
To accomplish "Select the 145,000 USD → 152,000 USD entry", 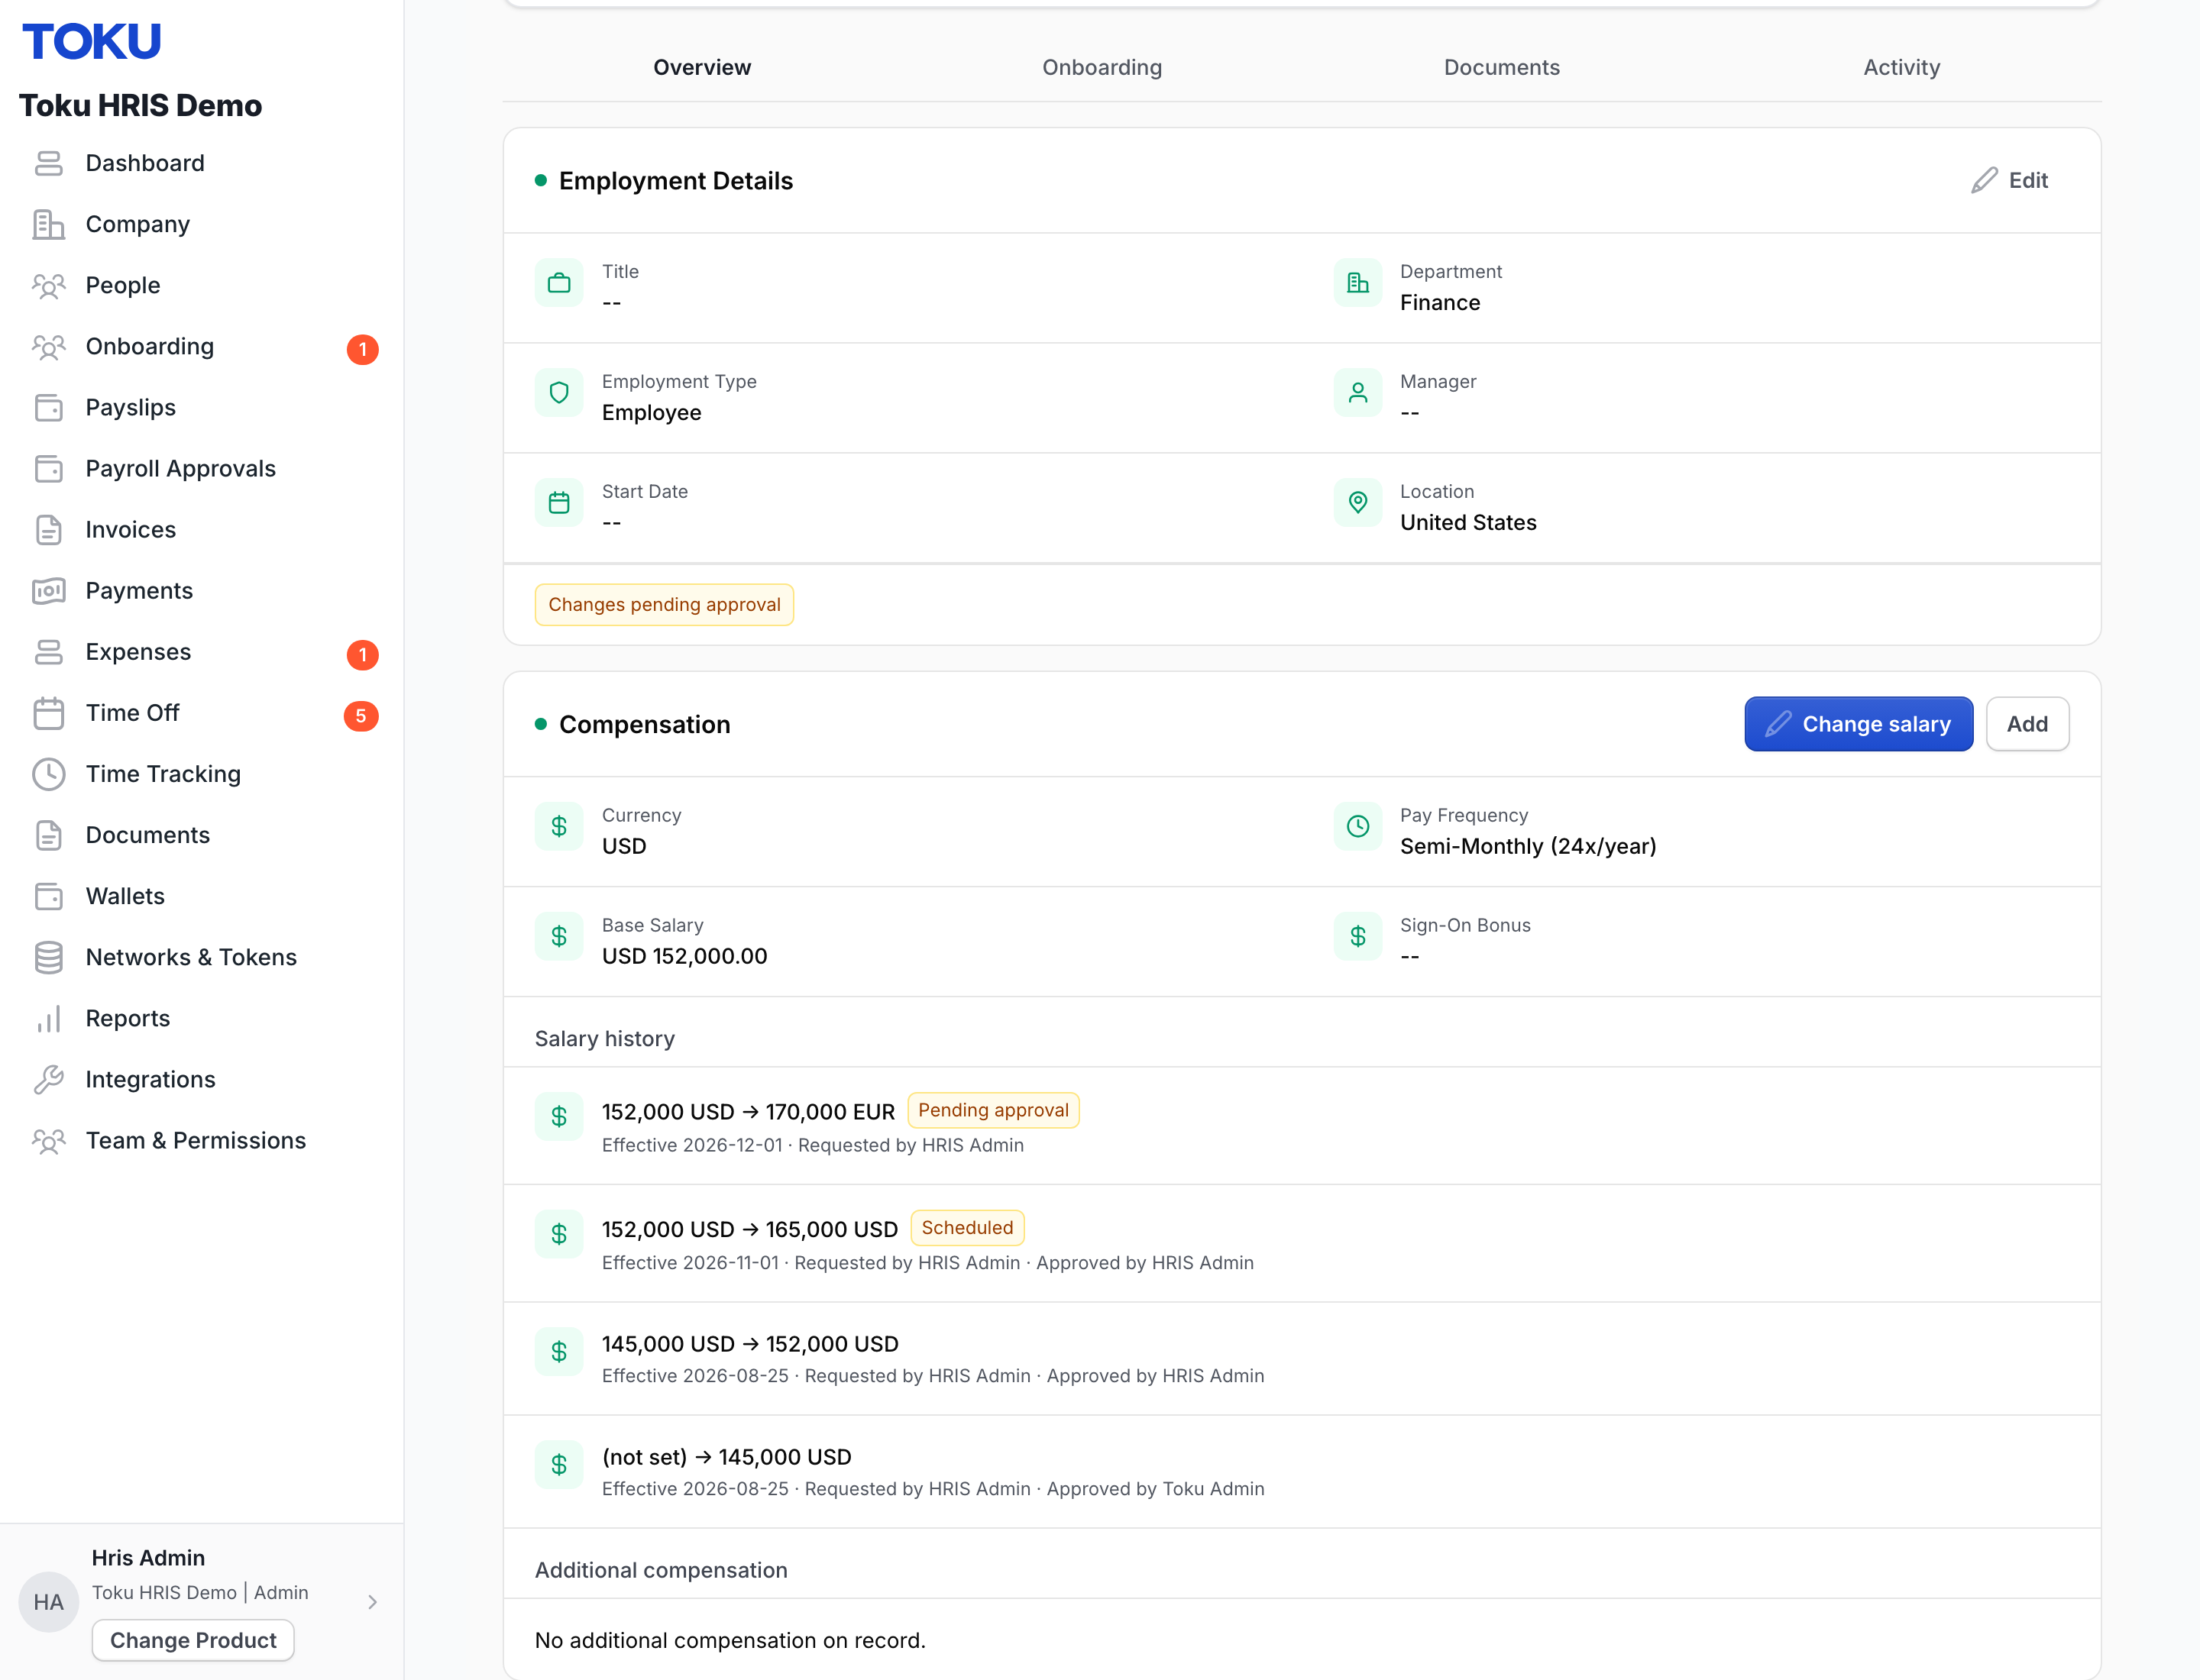I will pyautogui.click(x=1301, y=1358).
